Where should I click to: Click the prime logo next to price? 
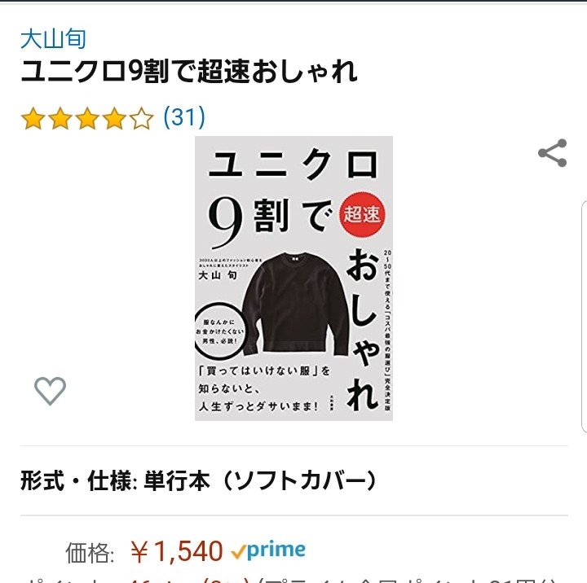(268, 550)
